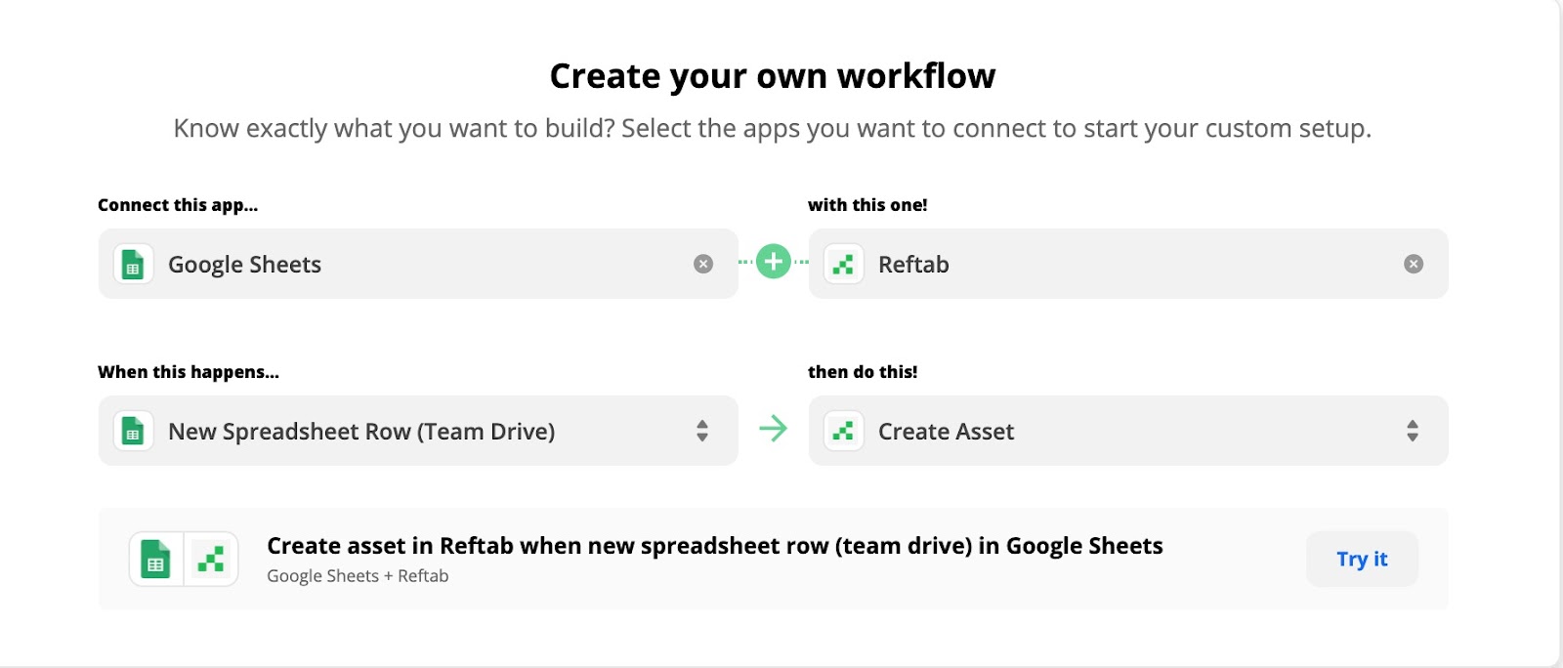
Task: Clear the Google Sheets app selection
Action: 703,264
